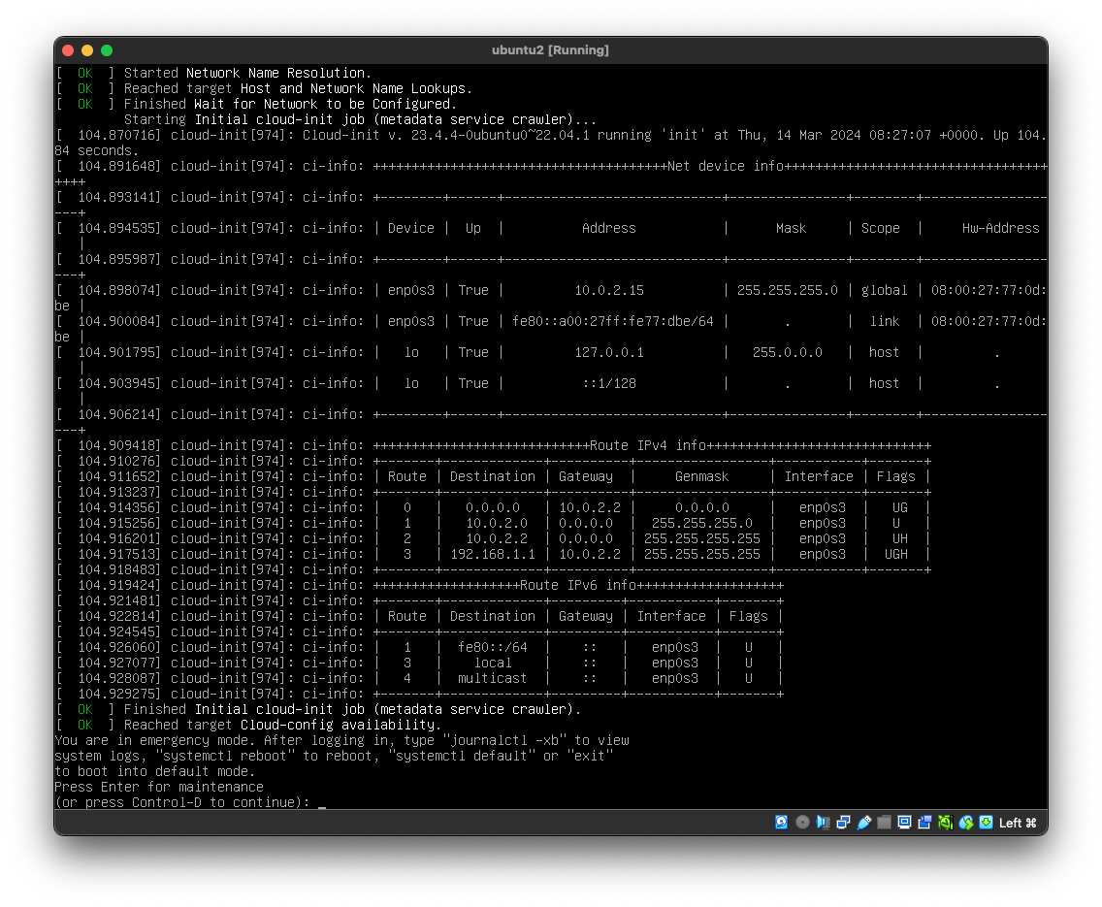1102x907 pixels.
Task: Click the destination 10.0.2.0
Action: (x=497, y=524)
